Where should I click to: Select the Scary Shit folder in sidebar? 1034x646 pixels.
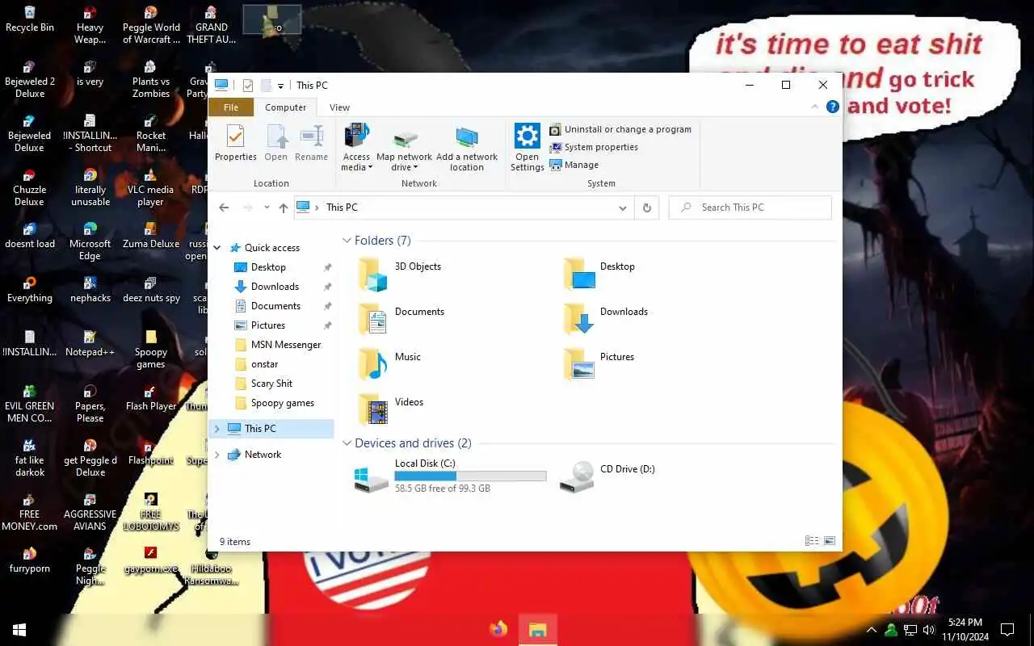pyautogui.click(x=271, y=384)
